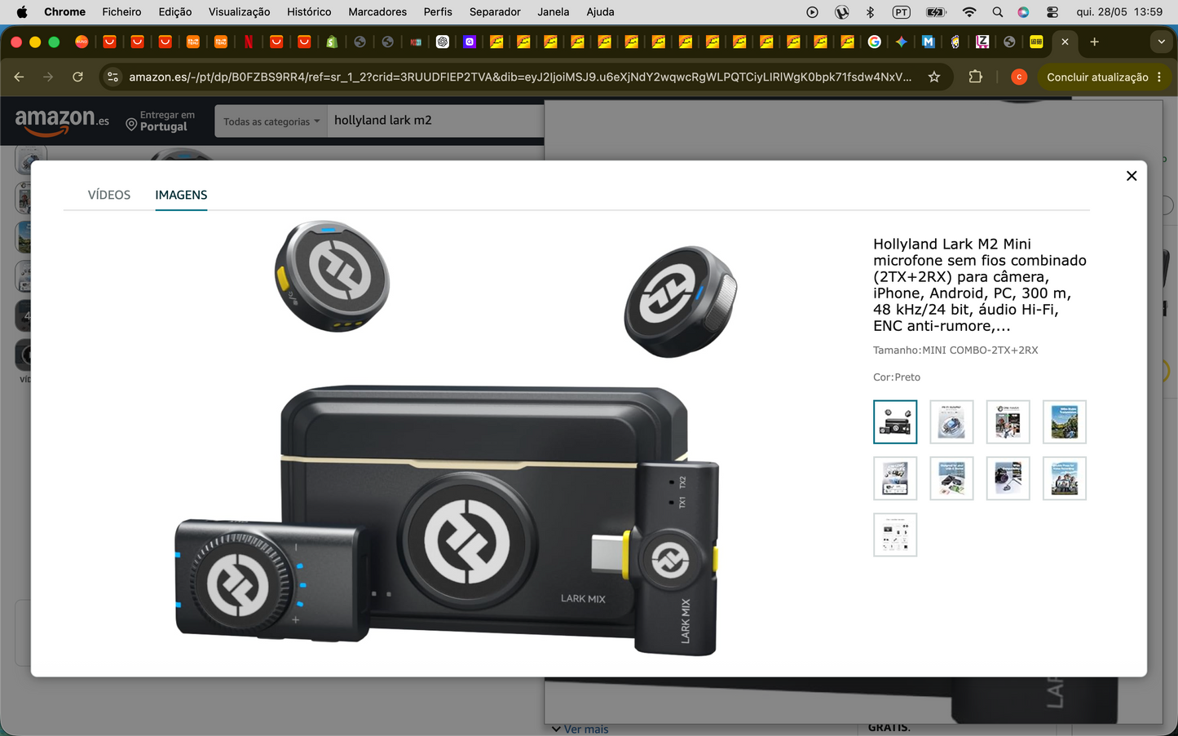The width and height of the screenshot is (1178, 736).
Task: Open the Chrome profile avatar
Action: pyautogui.click(x=1018, y=77)
